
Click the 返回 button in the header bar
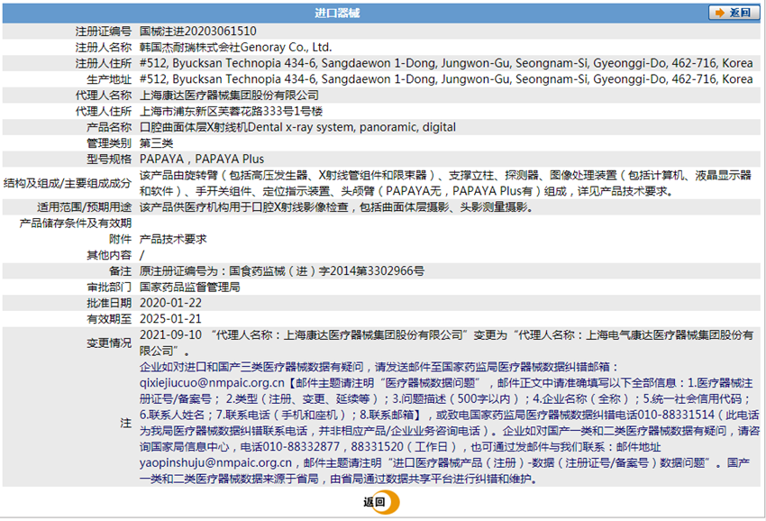tap(734, 13)
